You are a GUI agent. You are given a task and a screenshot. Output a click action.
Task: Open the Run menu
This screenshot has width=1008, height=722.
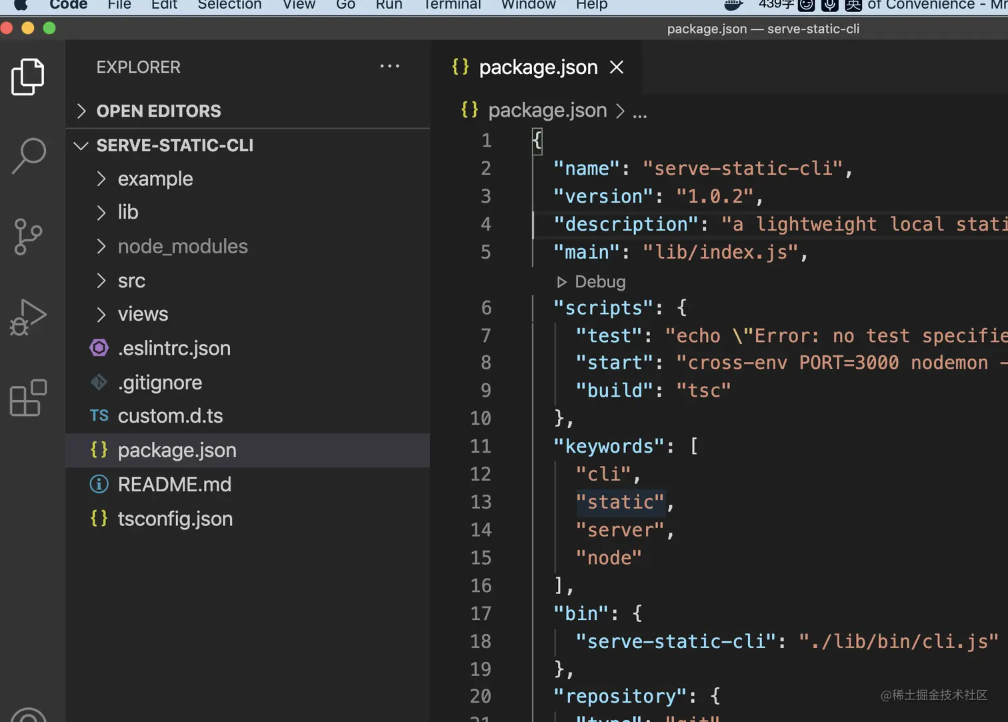click(x=389, y=5)
